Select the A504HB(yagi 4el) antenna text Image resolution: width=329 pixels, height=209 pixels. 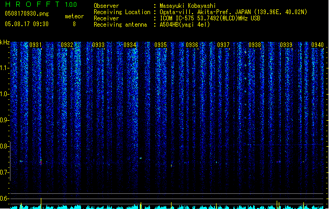click(185, 25)
